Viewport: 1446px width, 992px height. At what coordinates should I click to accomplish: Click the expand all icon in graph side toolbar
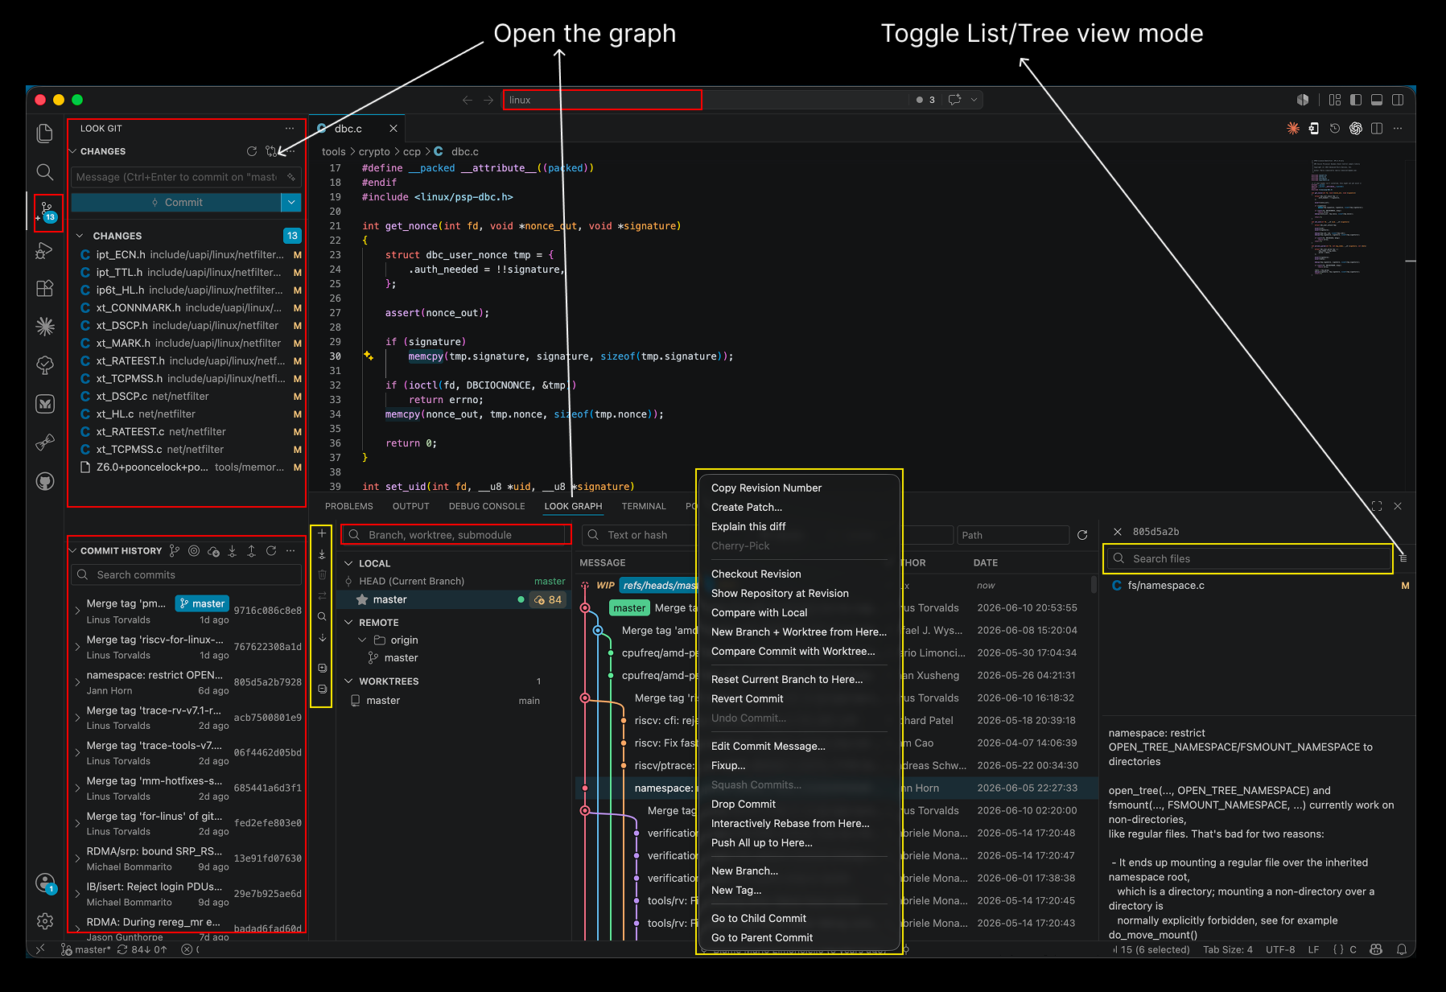coord(322,668)
